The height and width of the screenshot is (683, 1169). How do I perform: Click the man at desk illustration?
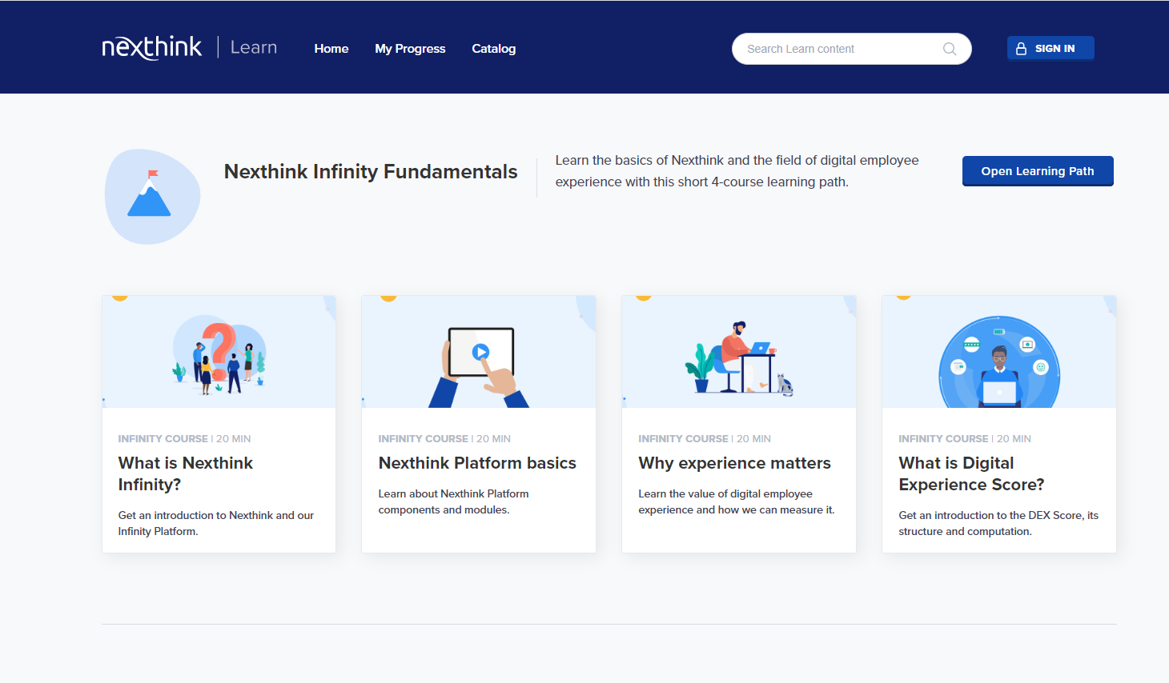738,357
